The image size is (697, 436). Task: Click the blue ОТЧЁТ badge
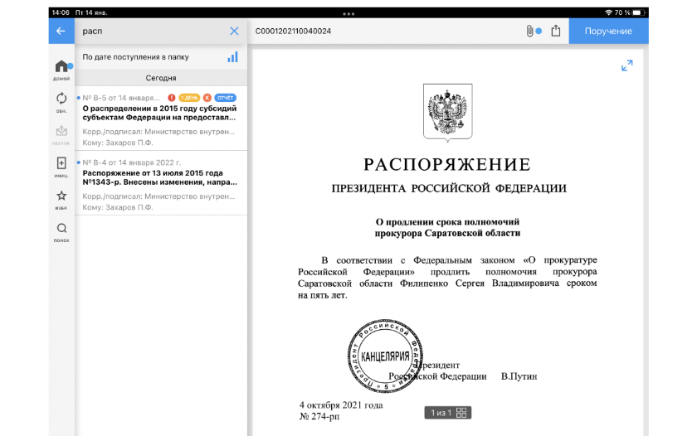(x=226, y=98)
